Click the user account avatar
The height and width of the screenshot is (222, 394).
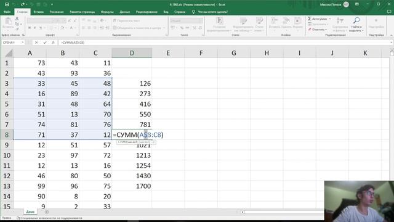[346, 4]
